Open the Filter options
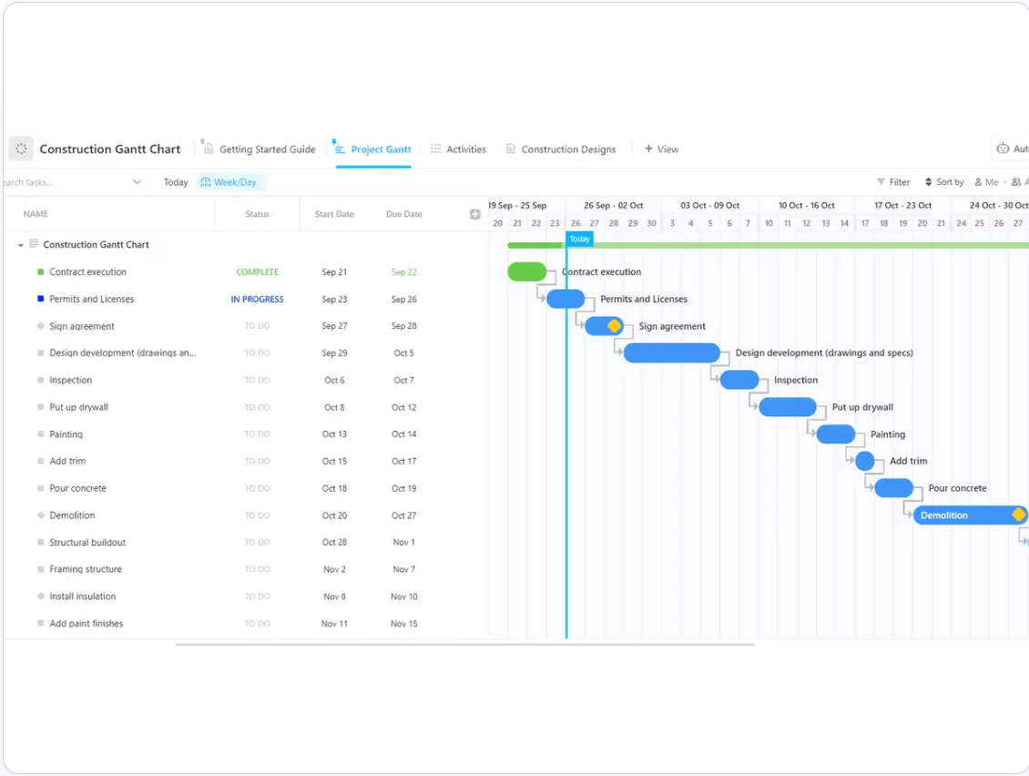 tap(893, 182)
